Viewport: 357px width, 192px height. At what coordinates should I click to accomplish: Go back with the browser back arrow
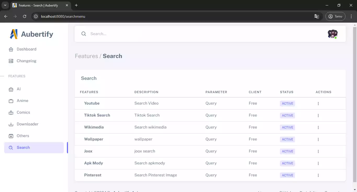tap(6, 16)
